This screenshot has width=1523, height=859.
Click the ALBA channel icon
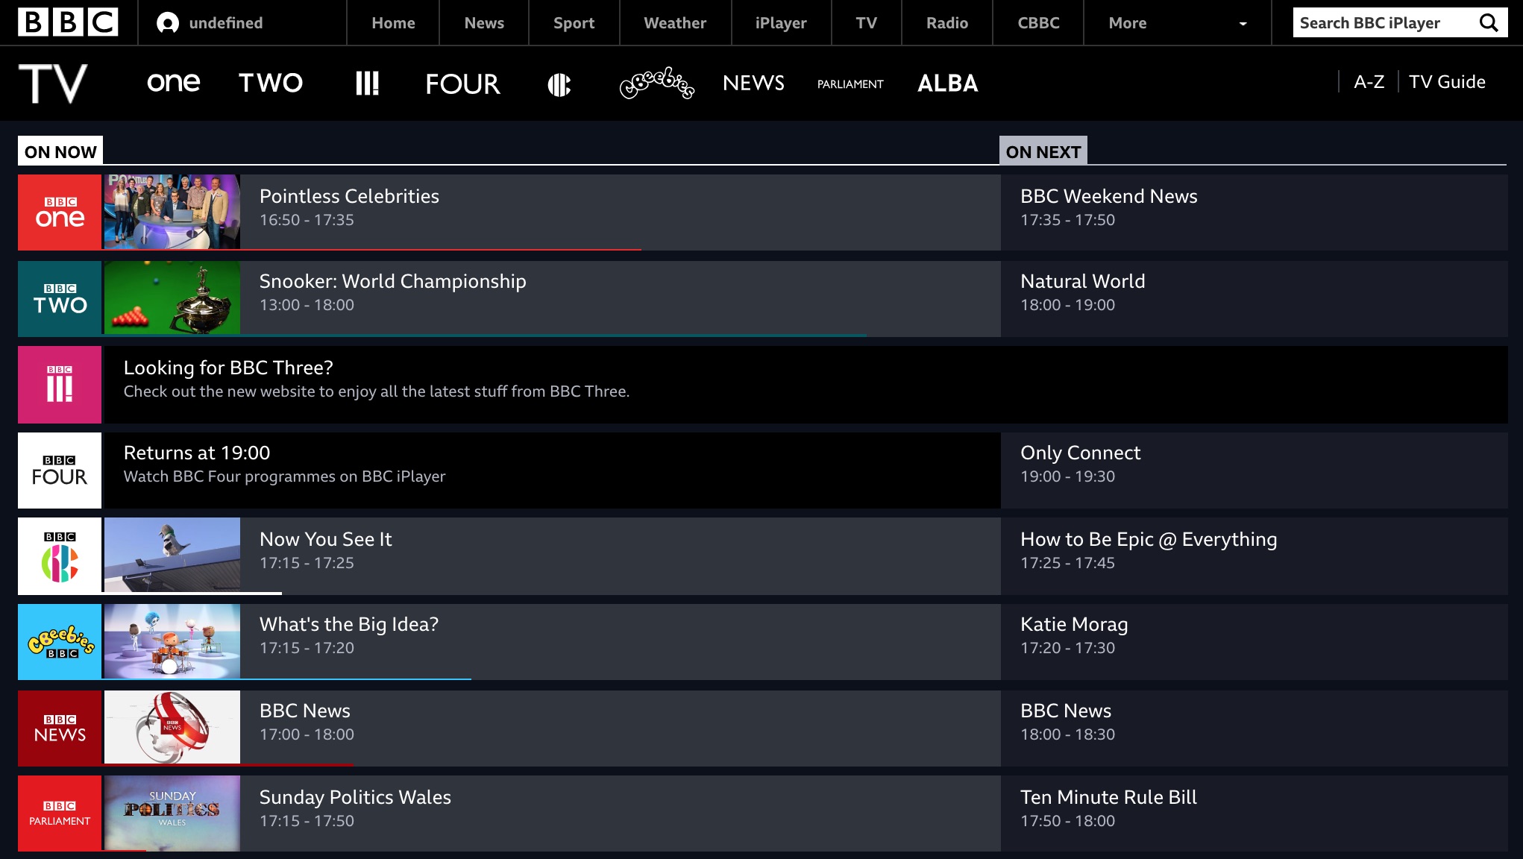pyautogui.click(x=947, y=83)
